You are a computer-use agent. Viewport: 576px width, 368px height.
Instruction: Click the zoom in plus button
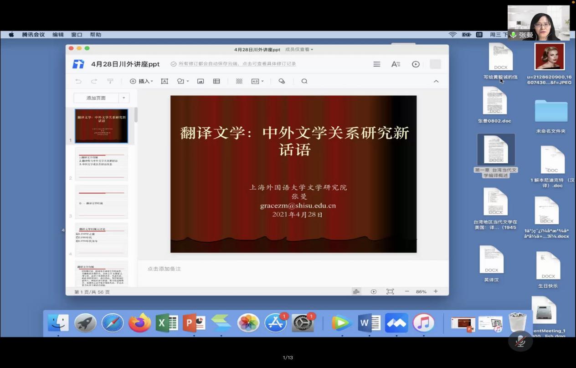(436, 291)
